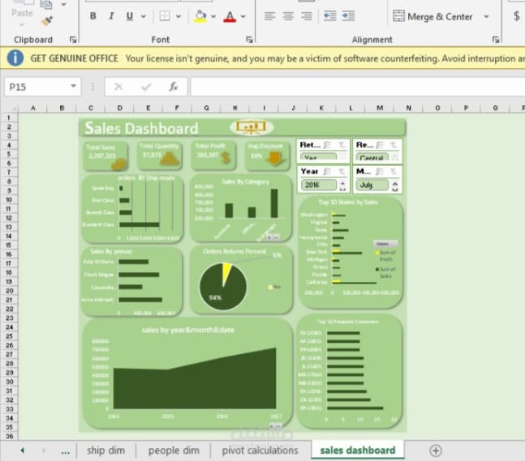This screenshot has width=525, height=461.
Task: Switch to the people dim sheet tab
Action: [174, 450]
